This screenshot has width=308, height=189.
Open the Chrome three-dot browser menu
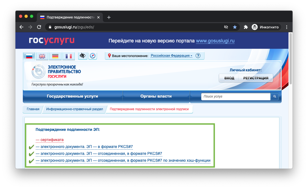[x=287, y=27]
